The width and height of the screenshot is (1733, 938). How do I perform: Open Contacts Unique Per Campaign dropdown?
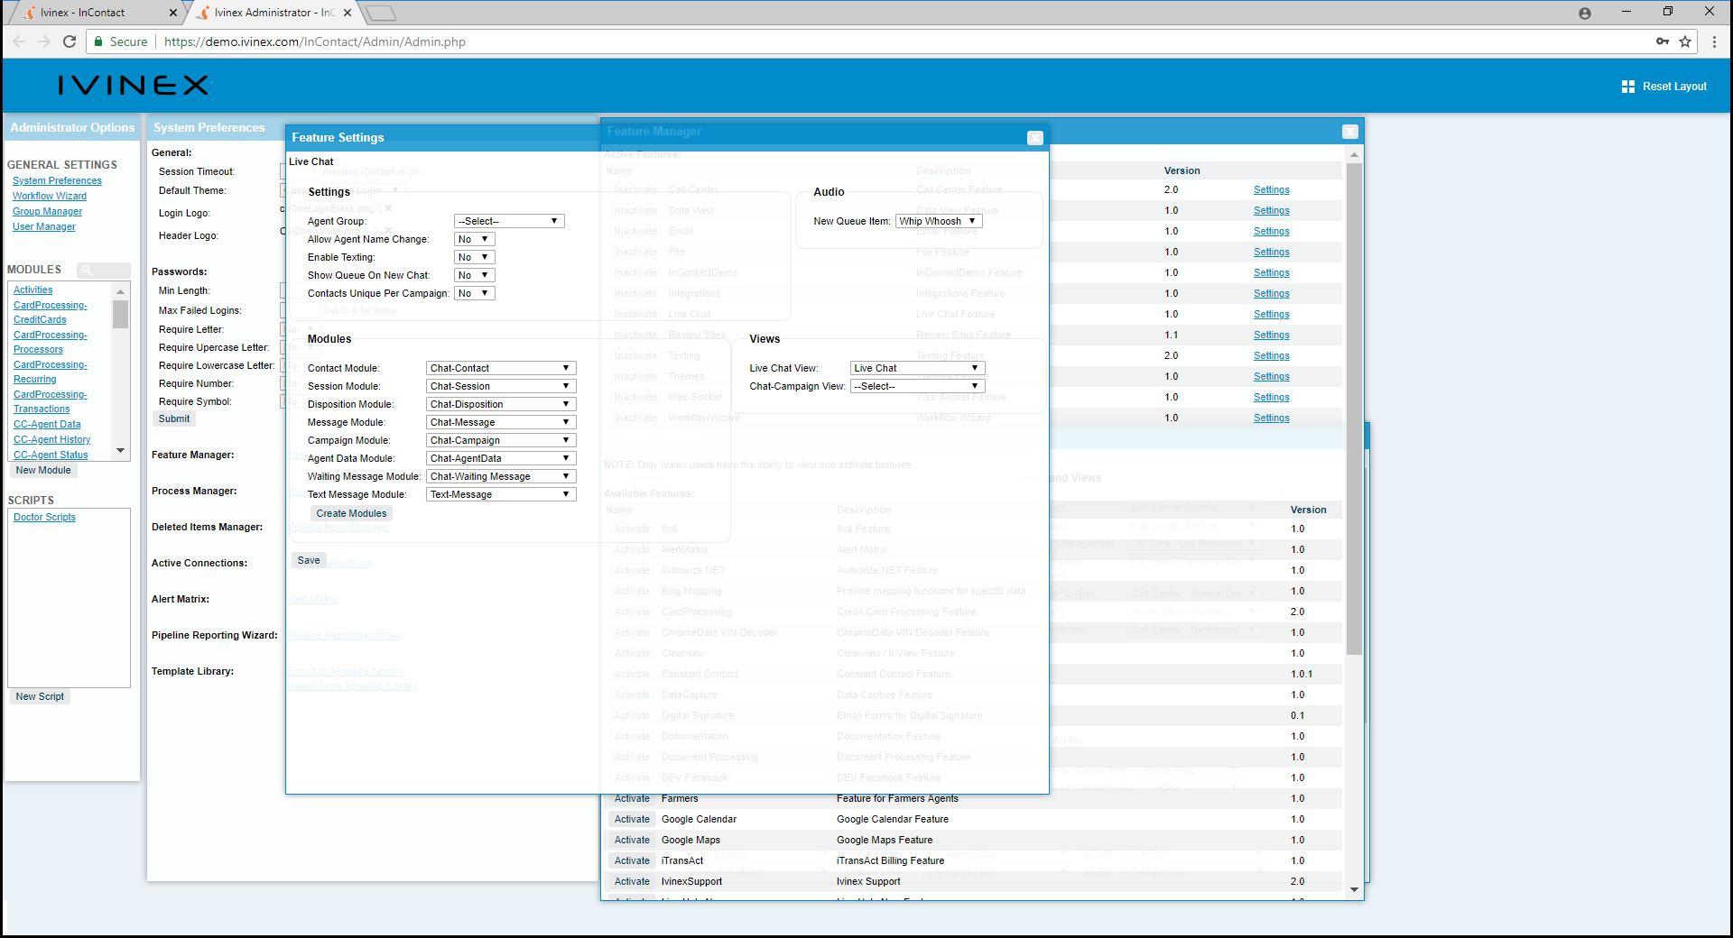tap(474, 293)
